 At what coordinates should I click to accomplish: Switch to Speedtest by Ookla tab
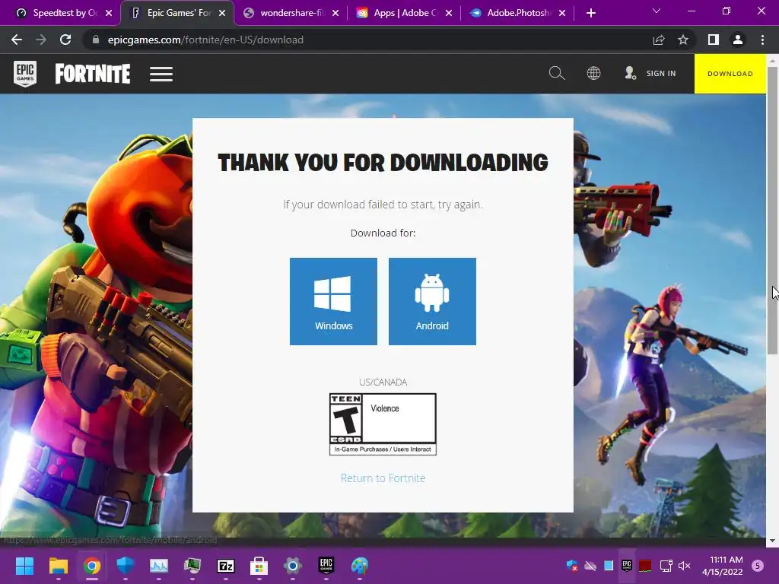click(x=58, y=13)
